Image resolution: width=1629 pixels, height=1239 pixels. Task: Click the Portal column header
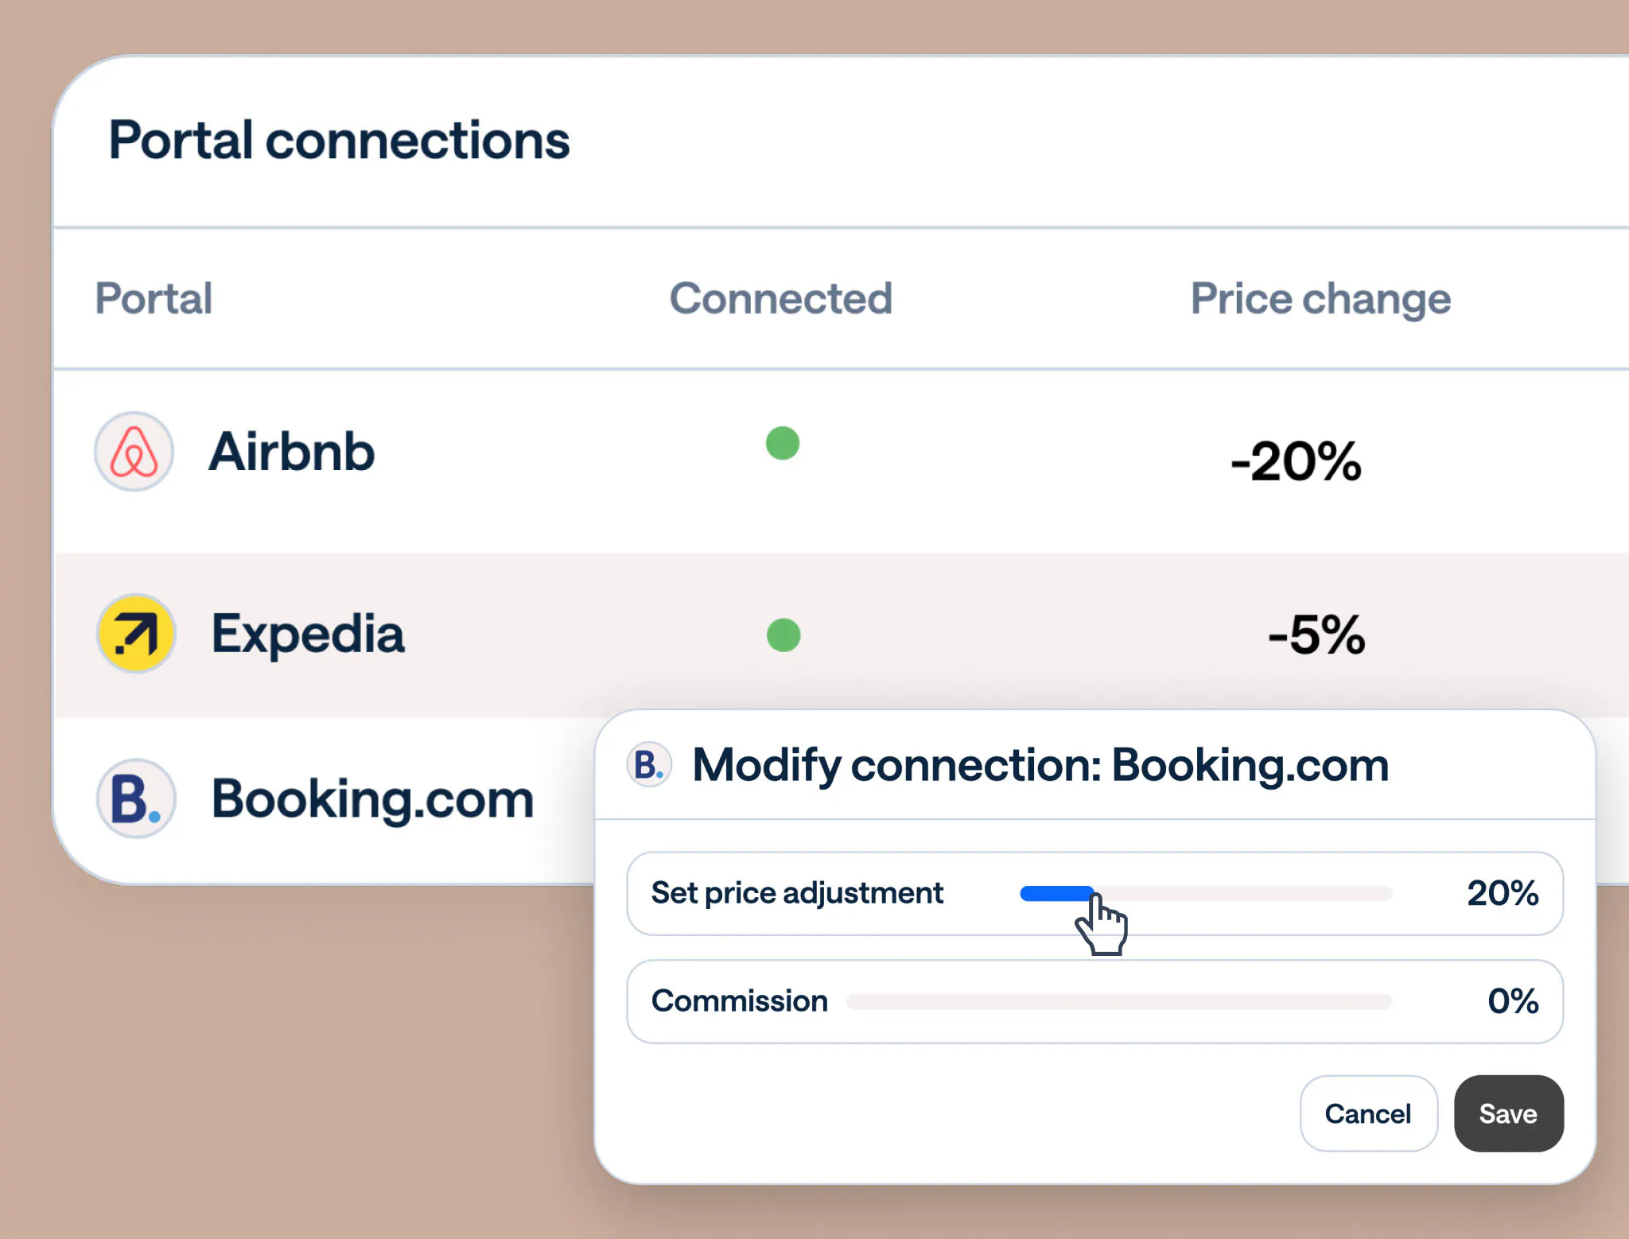(x=154, y=298)
